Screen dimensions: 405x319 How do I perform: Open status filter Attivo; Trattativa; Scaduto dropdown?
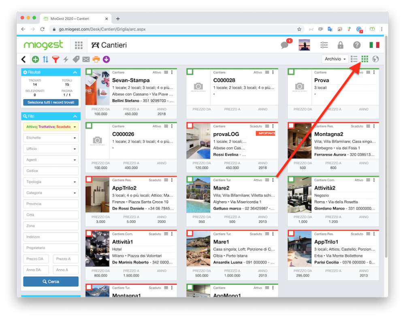[51, 127]
